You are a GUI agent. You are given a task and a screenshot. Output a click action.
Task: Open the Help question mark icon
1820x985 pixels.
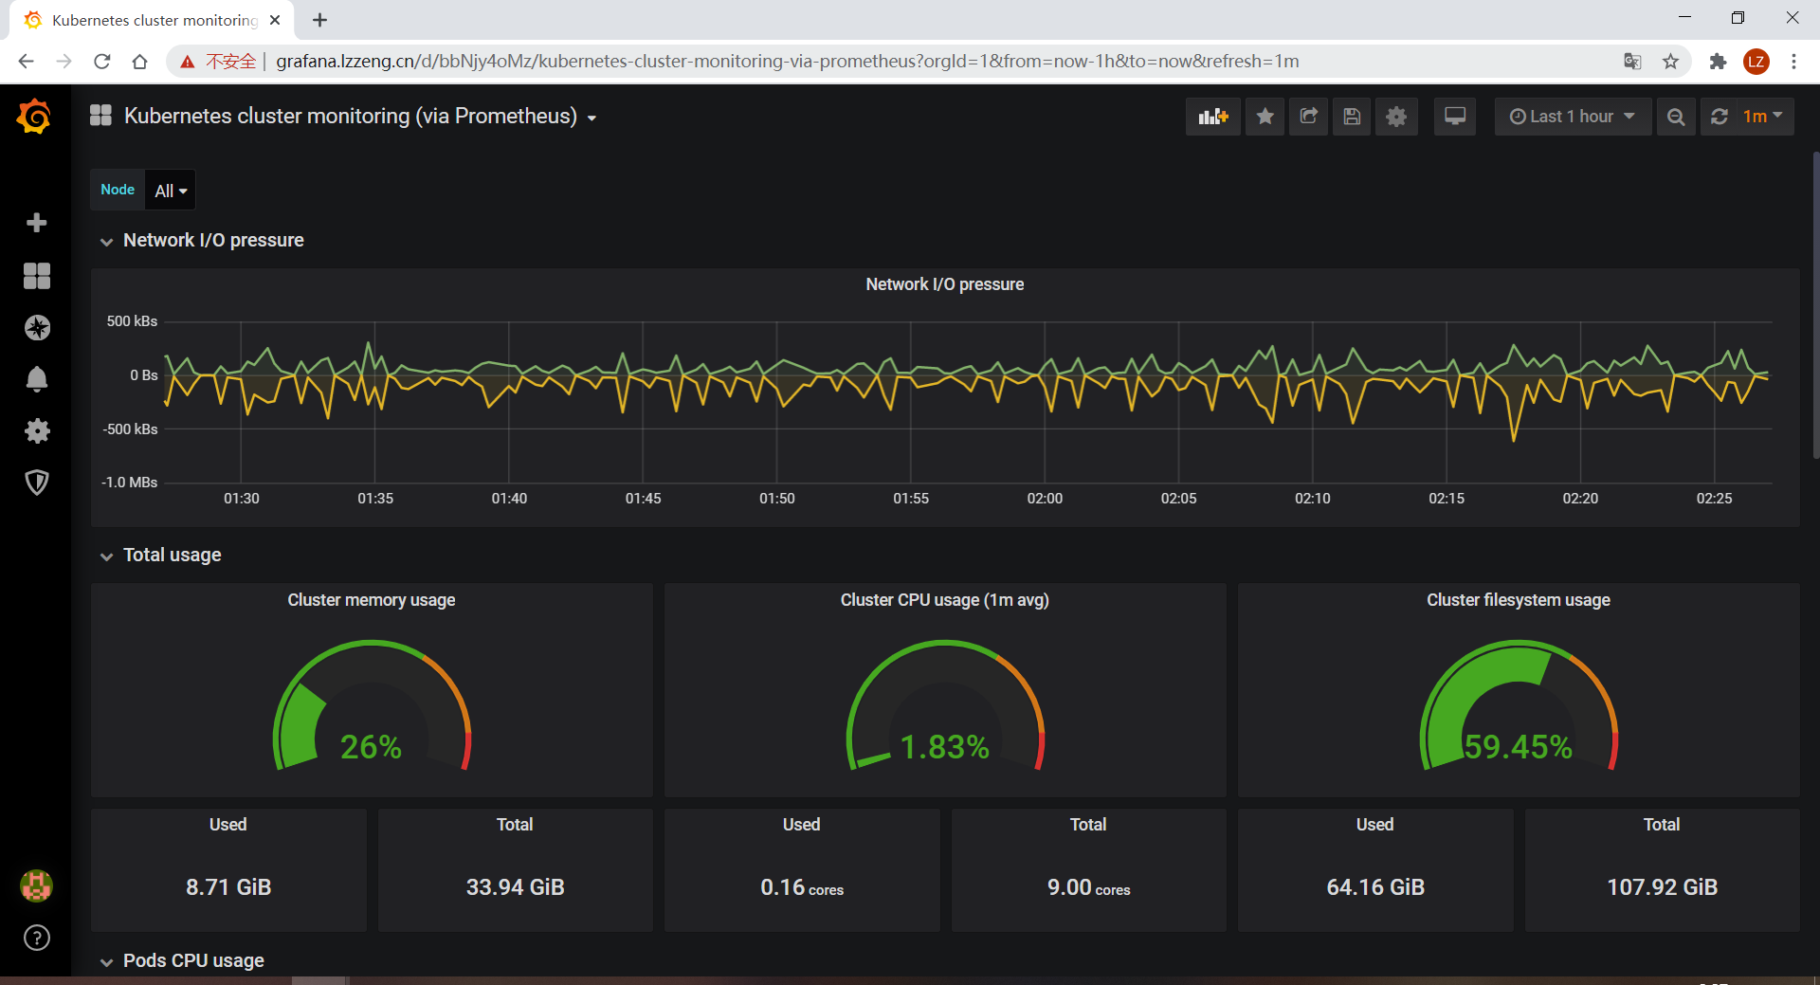[x=36, y=938]
